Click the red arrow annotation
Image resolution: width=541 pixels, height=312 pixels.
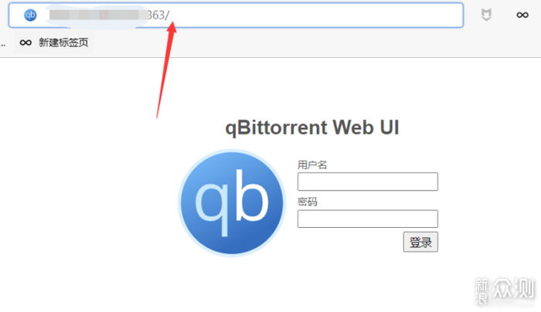pos(167,70)
